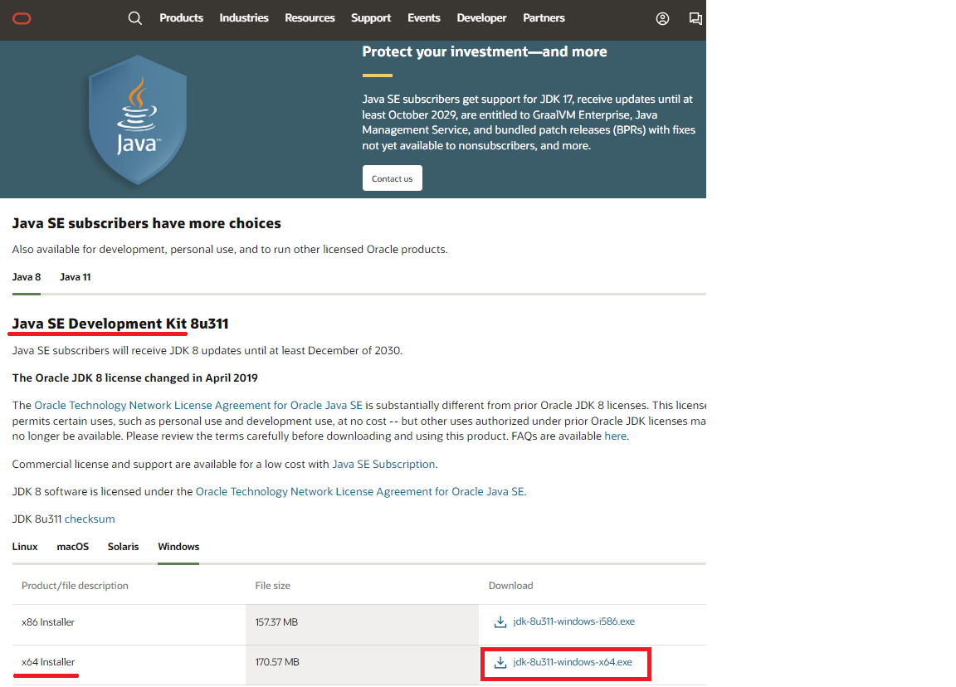Screen dimensions: 956x687
Task: Select the Windows tab
Action: [178, 547]
